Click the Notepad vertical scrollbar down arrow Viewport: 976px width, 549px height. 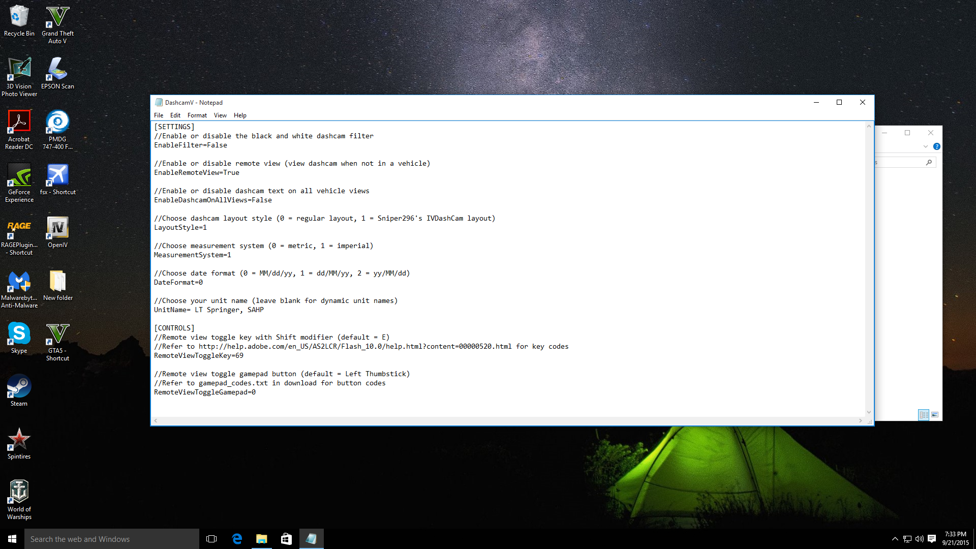click(869, 412)
